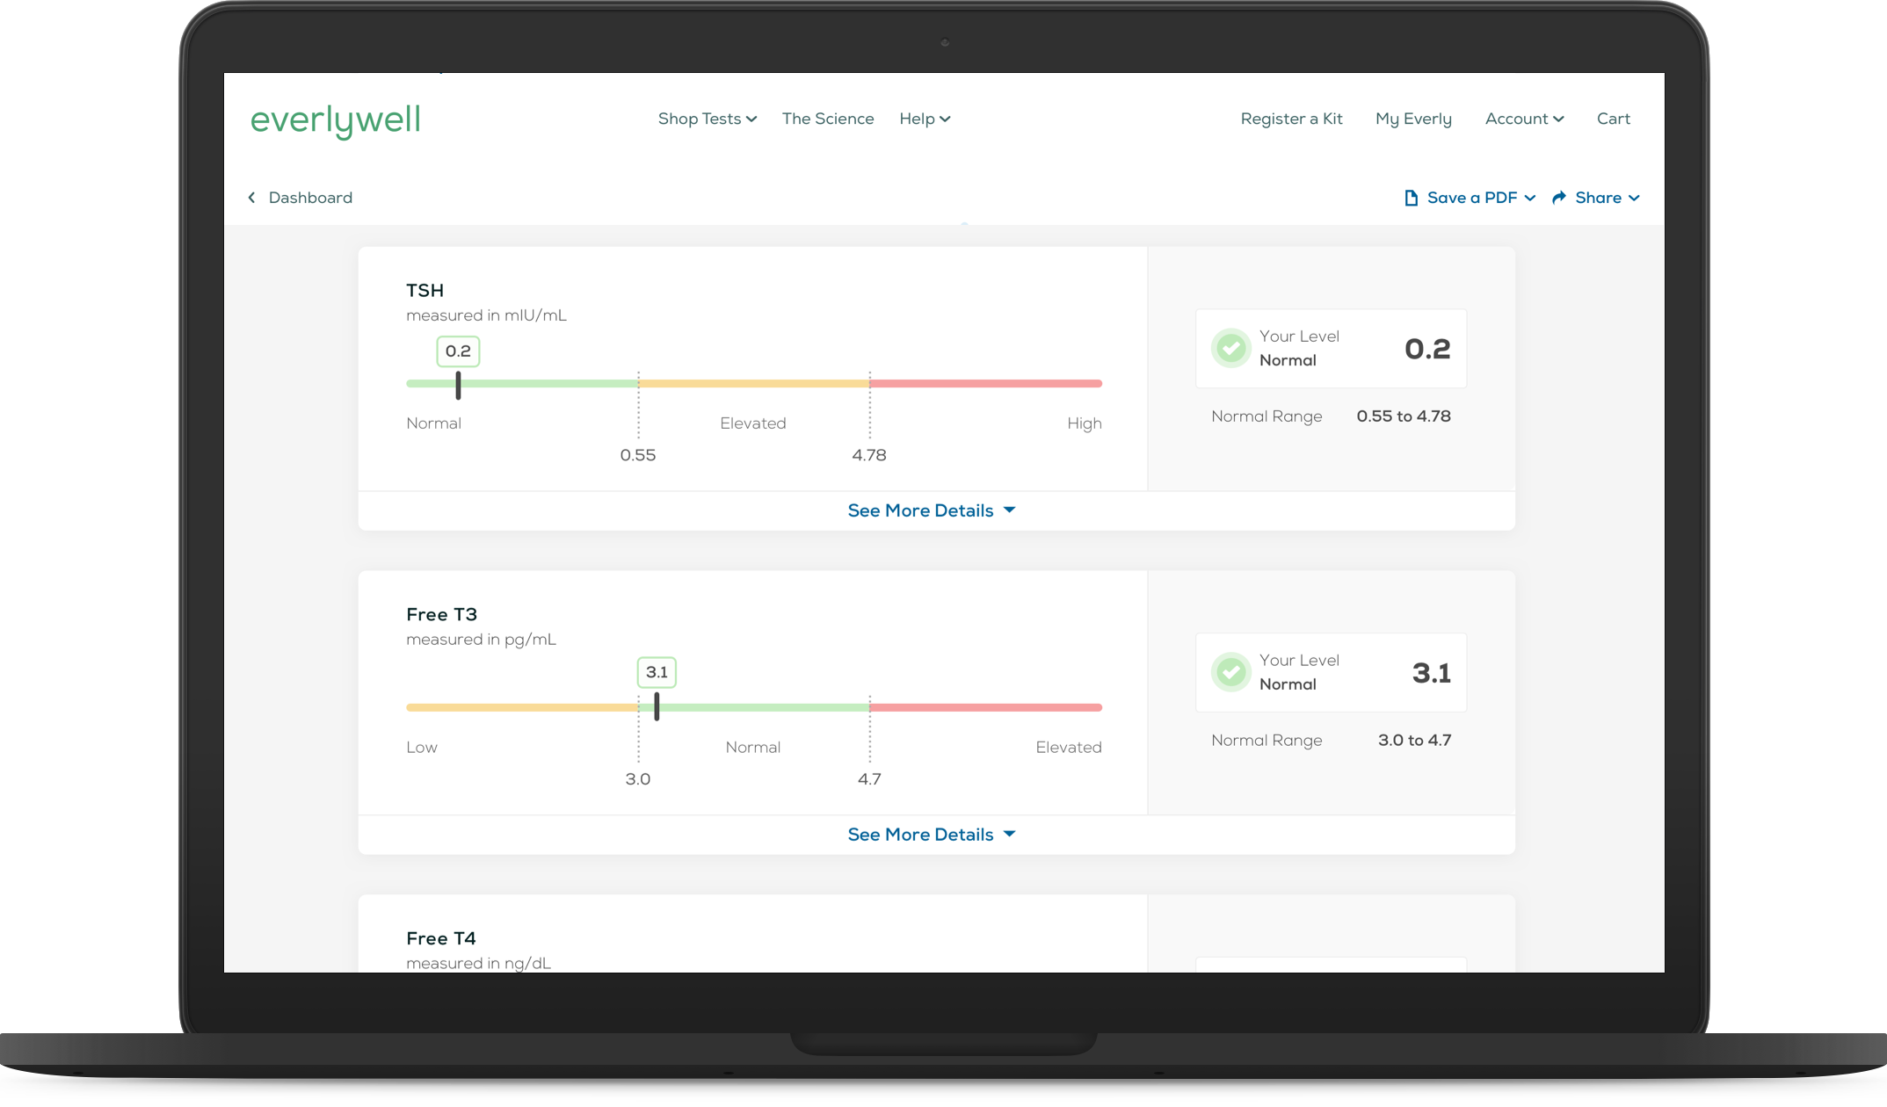Expand See More Details for Free T3
Image resolution: width=1887 pixels, height=1107 pixels.
click(x=932, y=835)
